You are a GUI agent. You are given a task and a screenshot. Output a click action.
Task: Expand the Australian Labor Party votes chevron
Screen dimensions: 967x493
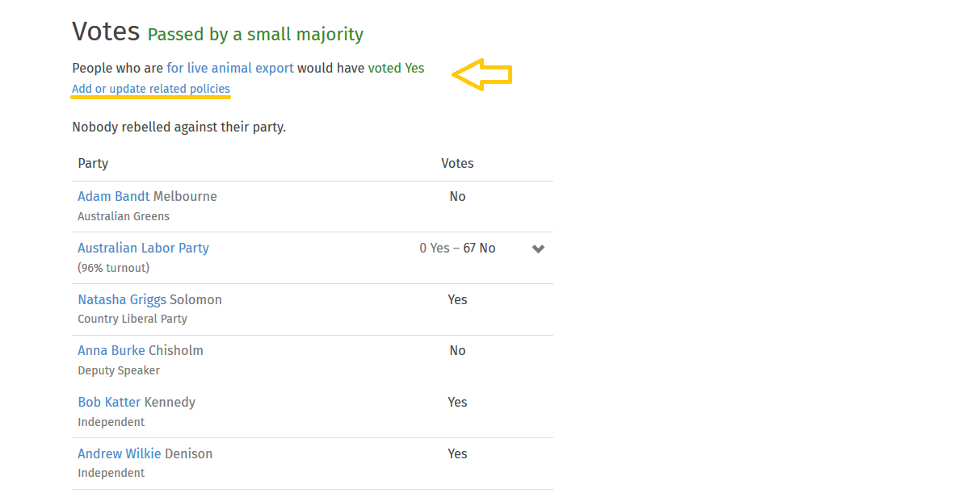(538, 249)
